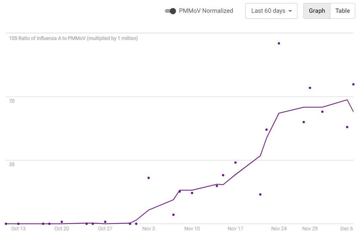Click the Dec 6 x-axis date label

347,229
